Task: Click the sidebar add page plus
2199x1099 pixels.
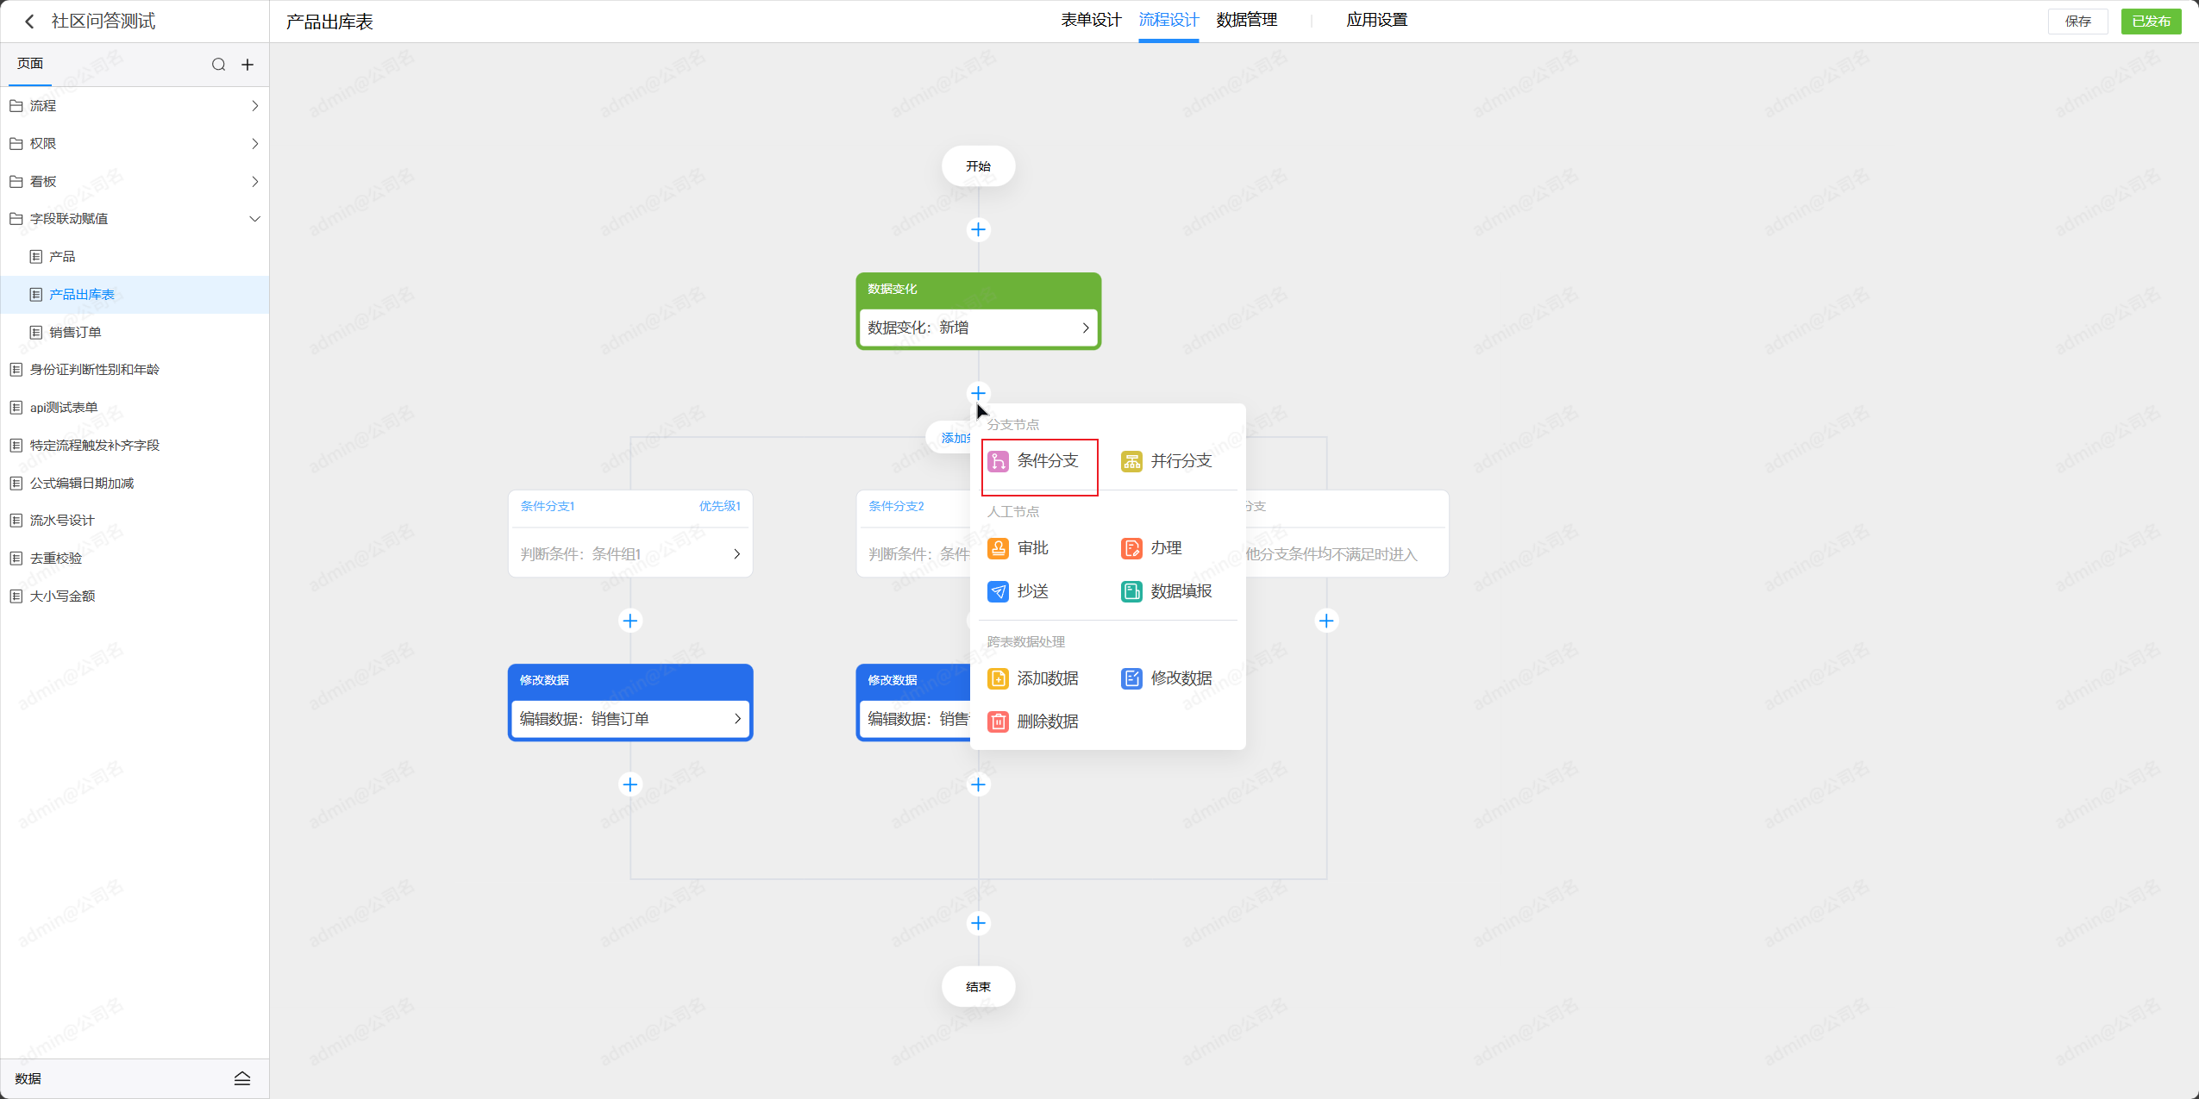Action: coord(247,65)
